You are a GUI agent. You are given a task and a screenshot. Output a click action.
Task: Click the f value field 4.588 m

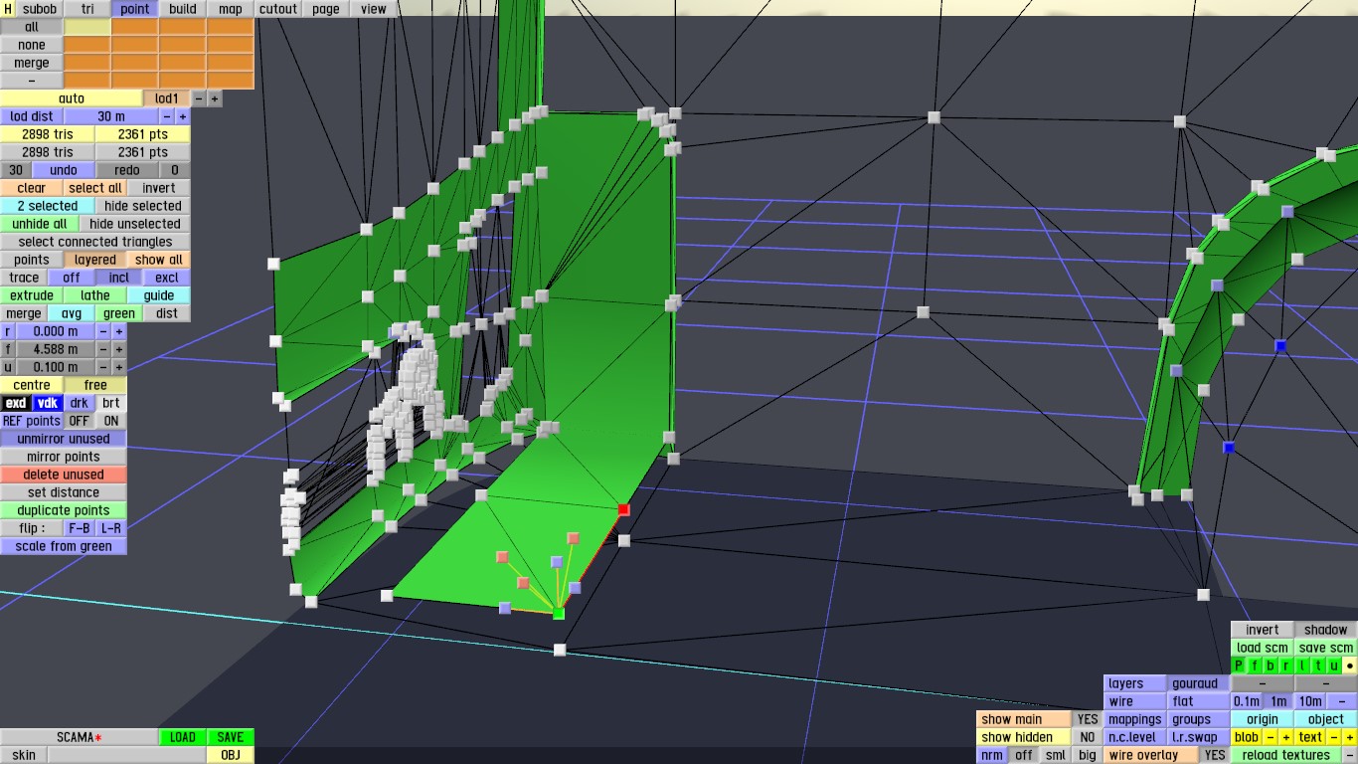[56, 349]
